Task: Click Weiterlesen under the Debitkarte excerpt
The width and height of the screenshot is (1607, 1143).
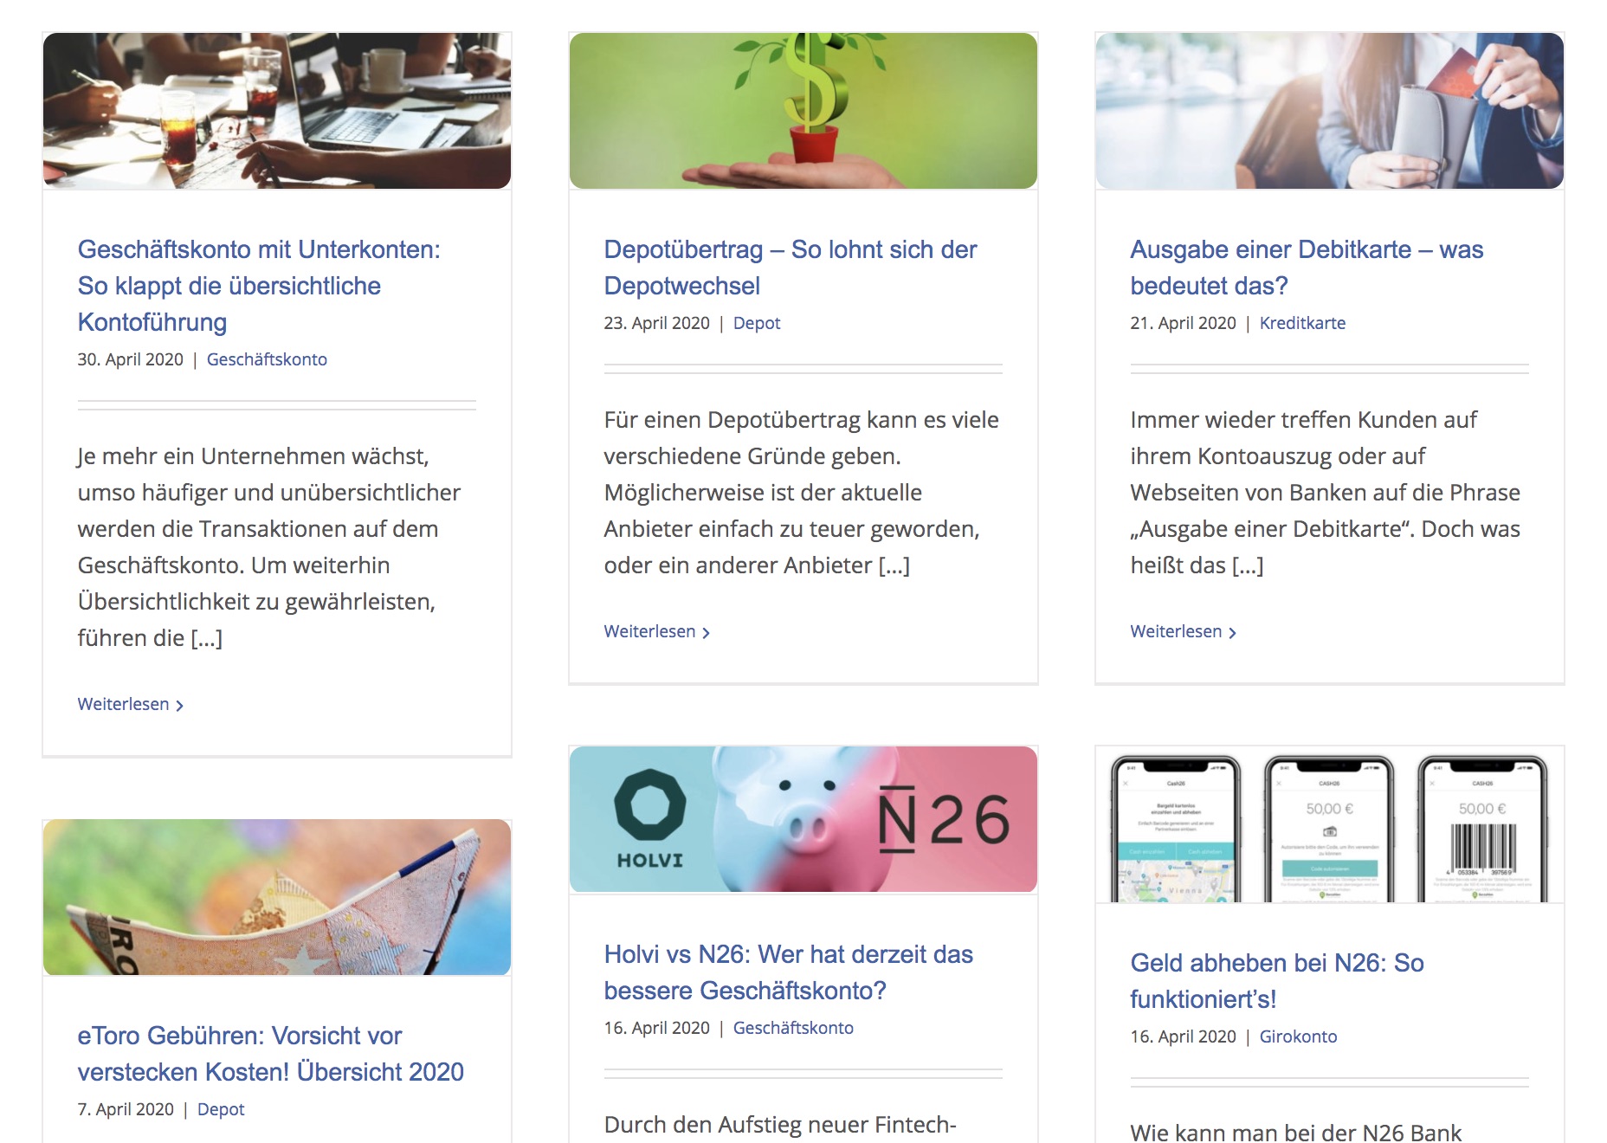Action: coord(1184,631)
